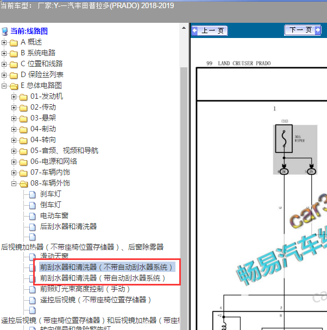
Task: Open the 电动车窗 diagram
Action: (x=54, y=215)
